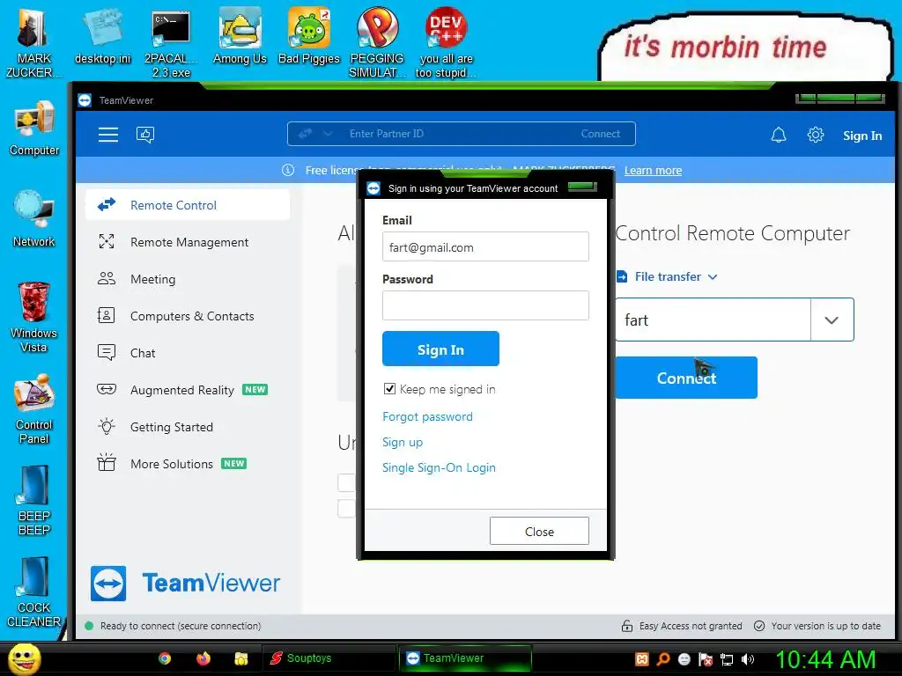
Task: Open Augmented Reality section
Action: coord(188,390)
